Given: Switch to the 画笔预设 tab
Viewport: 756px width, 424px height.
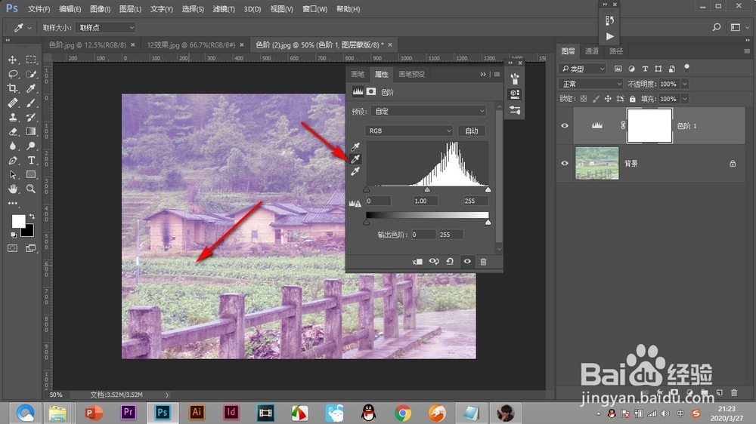Looking at the screenshot, I should pos(411,74).
